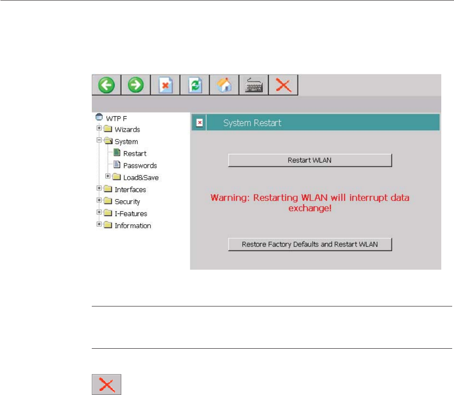This screenshot has width=454, height=395.
Task: Expand the Interfaces tree node
Action: point(99,188)
